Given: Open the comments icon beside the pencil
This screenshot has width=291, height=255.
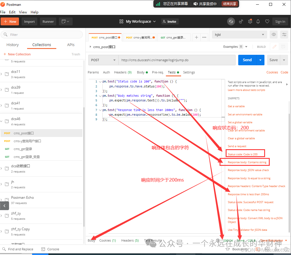Looking at the screenshot, I should (x=283, y=47).
